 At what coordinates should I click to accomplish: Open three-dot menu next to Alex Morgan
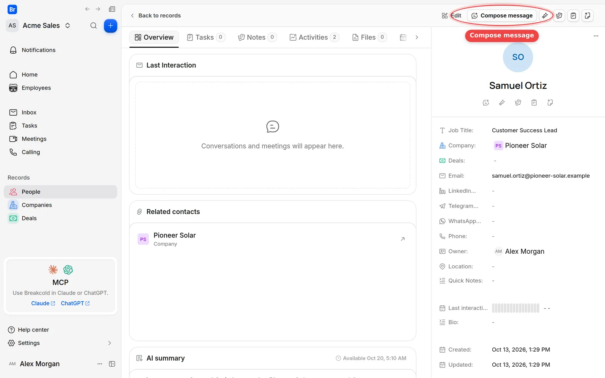point(100,364)
